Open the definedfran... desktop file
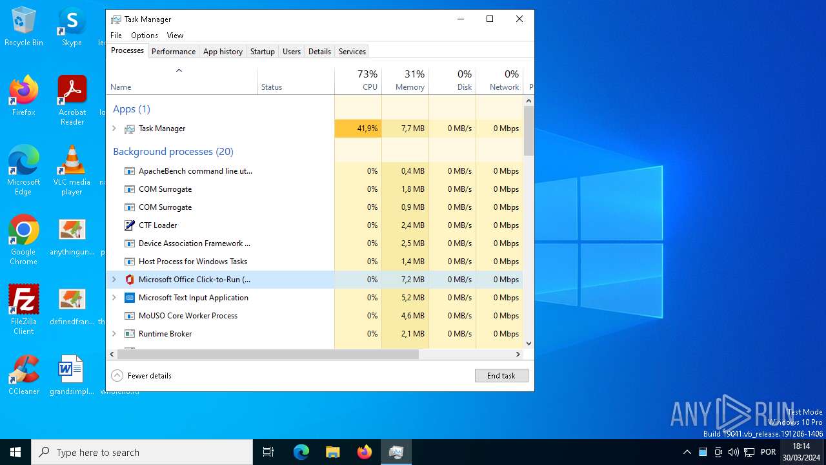 [72, 307]
